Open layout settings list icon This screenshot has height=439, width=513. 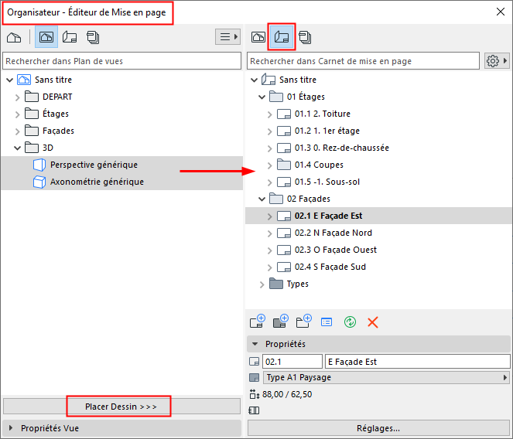pos(327,322)
